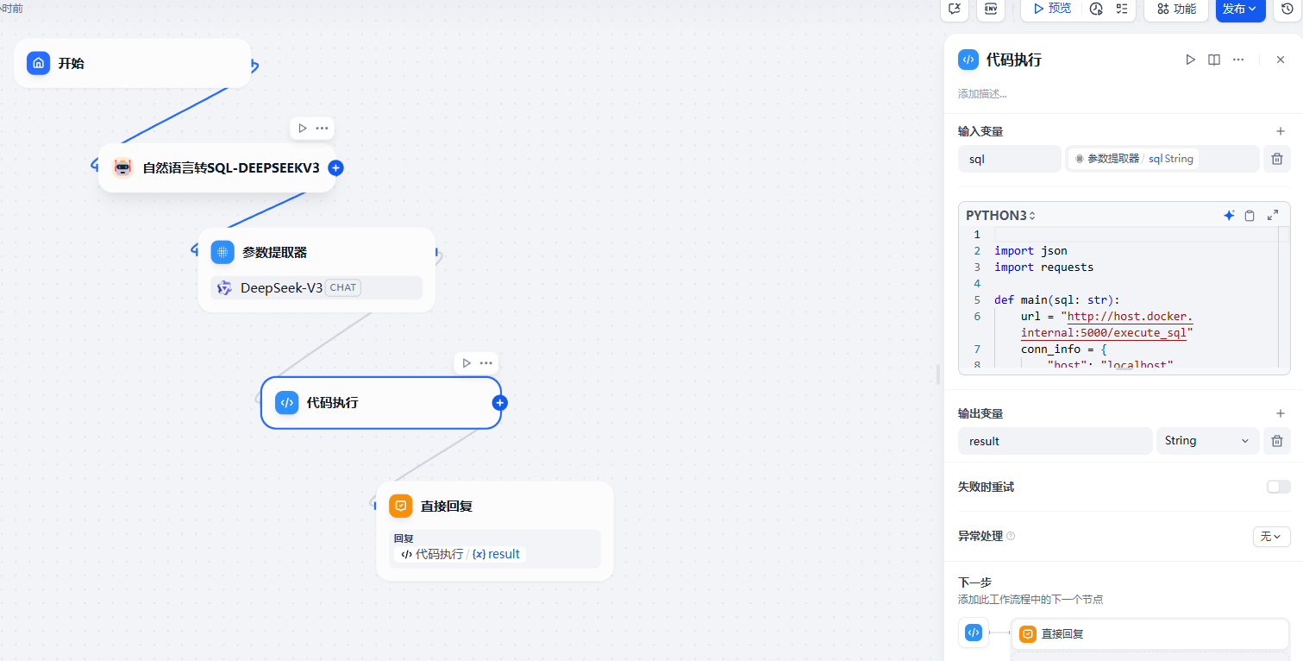Click the 添加描述 description field
Screen dimensions: 1303x661
pyautogui.click(x=983, y=93)
